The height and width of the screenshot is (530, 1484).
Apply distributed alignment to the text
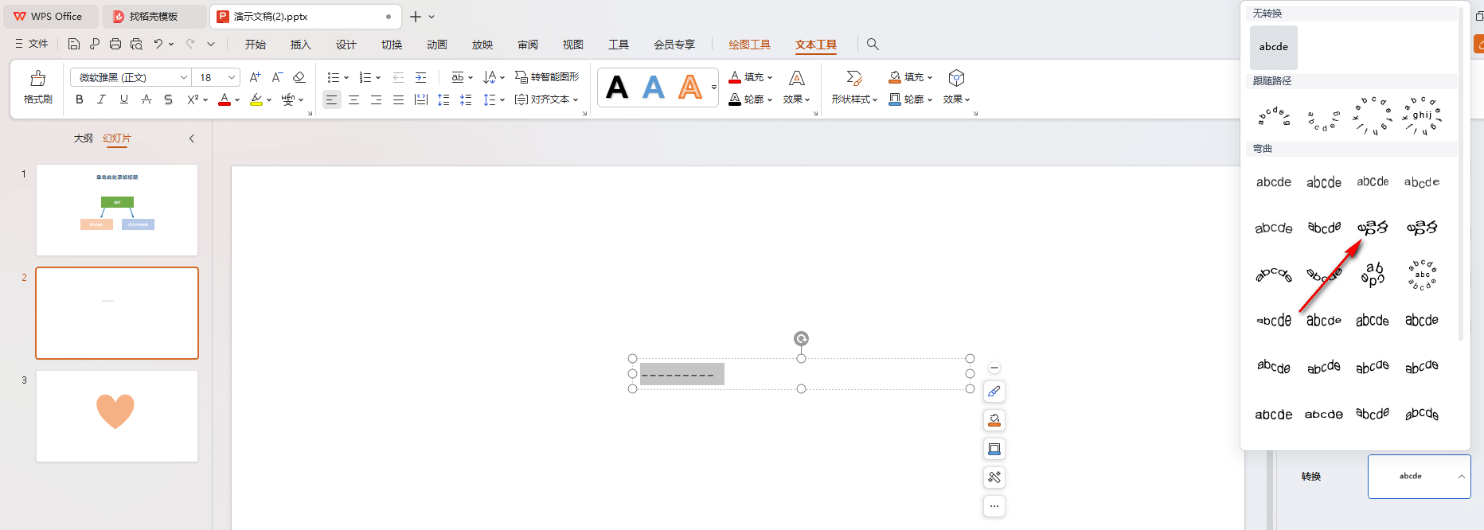pyautogui.click(x=421, y=99)
